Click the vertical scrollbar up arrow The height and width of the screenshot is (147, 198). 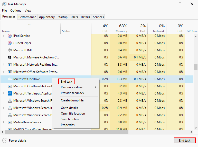click(195, 37)
